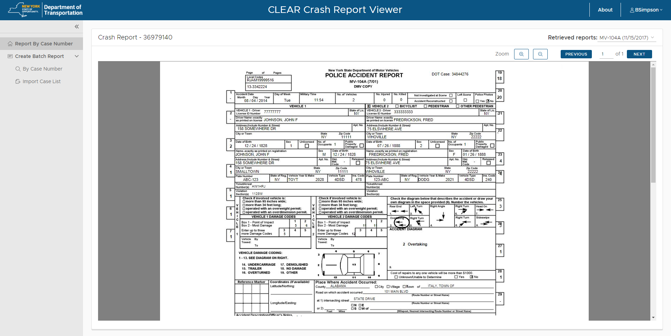Collapse the sidebar with the double chevron
Image resolution: width=671 pixels, height=336 pixels.
(x=77, y=27)
